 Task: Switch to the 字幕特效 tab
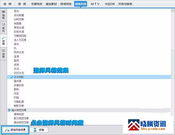(x=37, y=4)
